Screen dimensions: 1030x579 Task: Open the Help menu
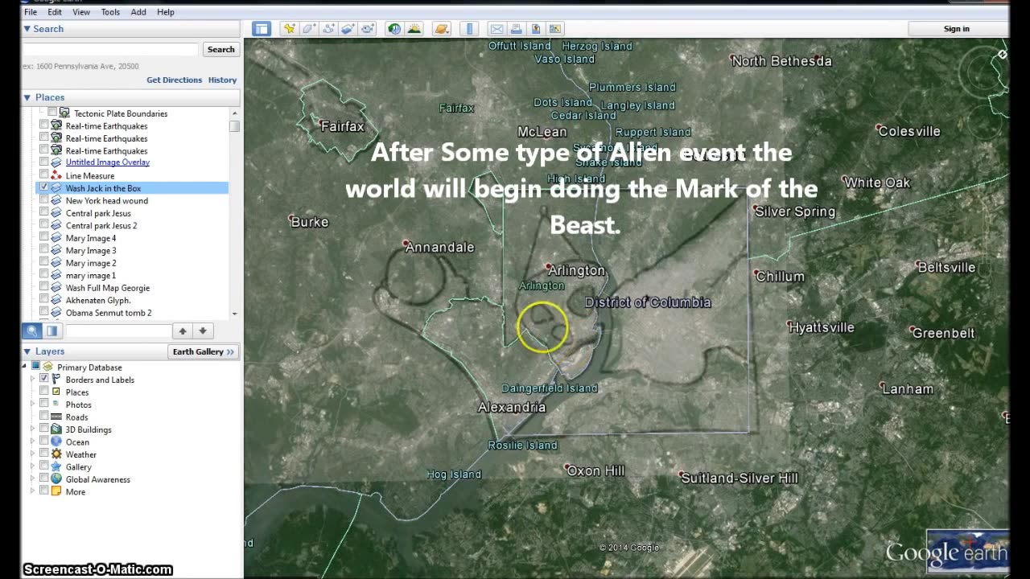(166, 12)
